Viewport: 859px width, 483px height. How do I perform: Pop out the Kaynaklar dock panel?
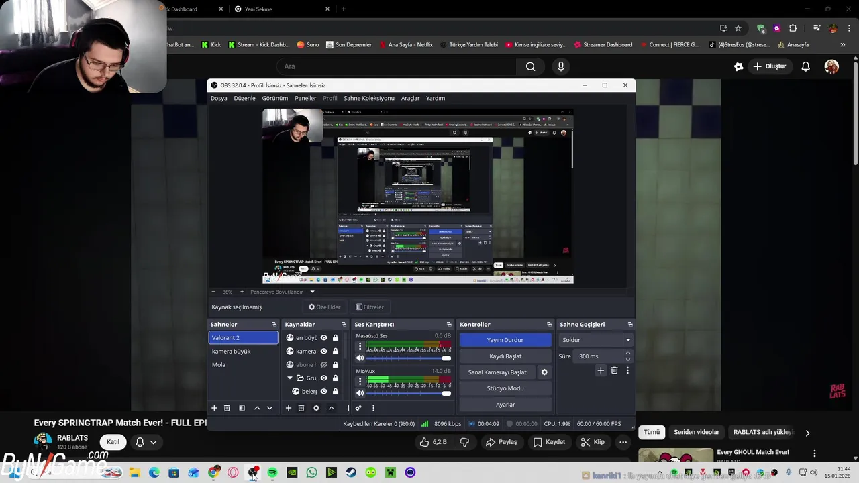click(x=344, y=325)
